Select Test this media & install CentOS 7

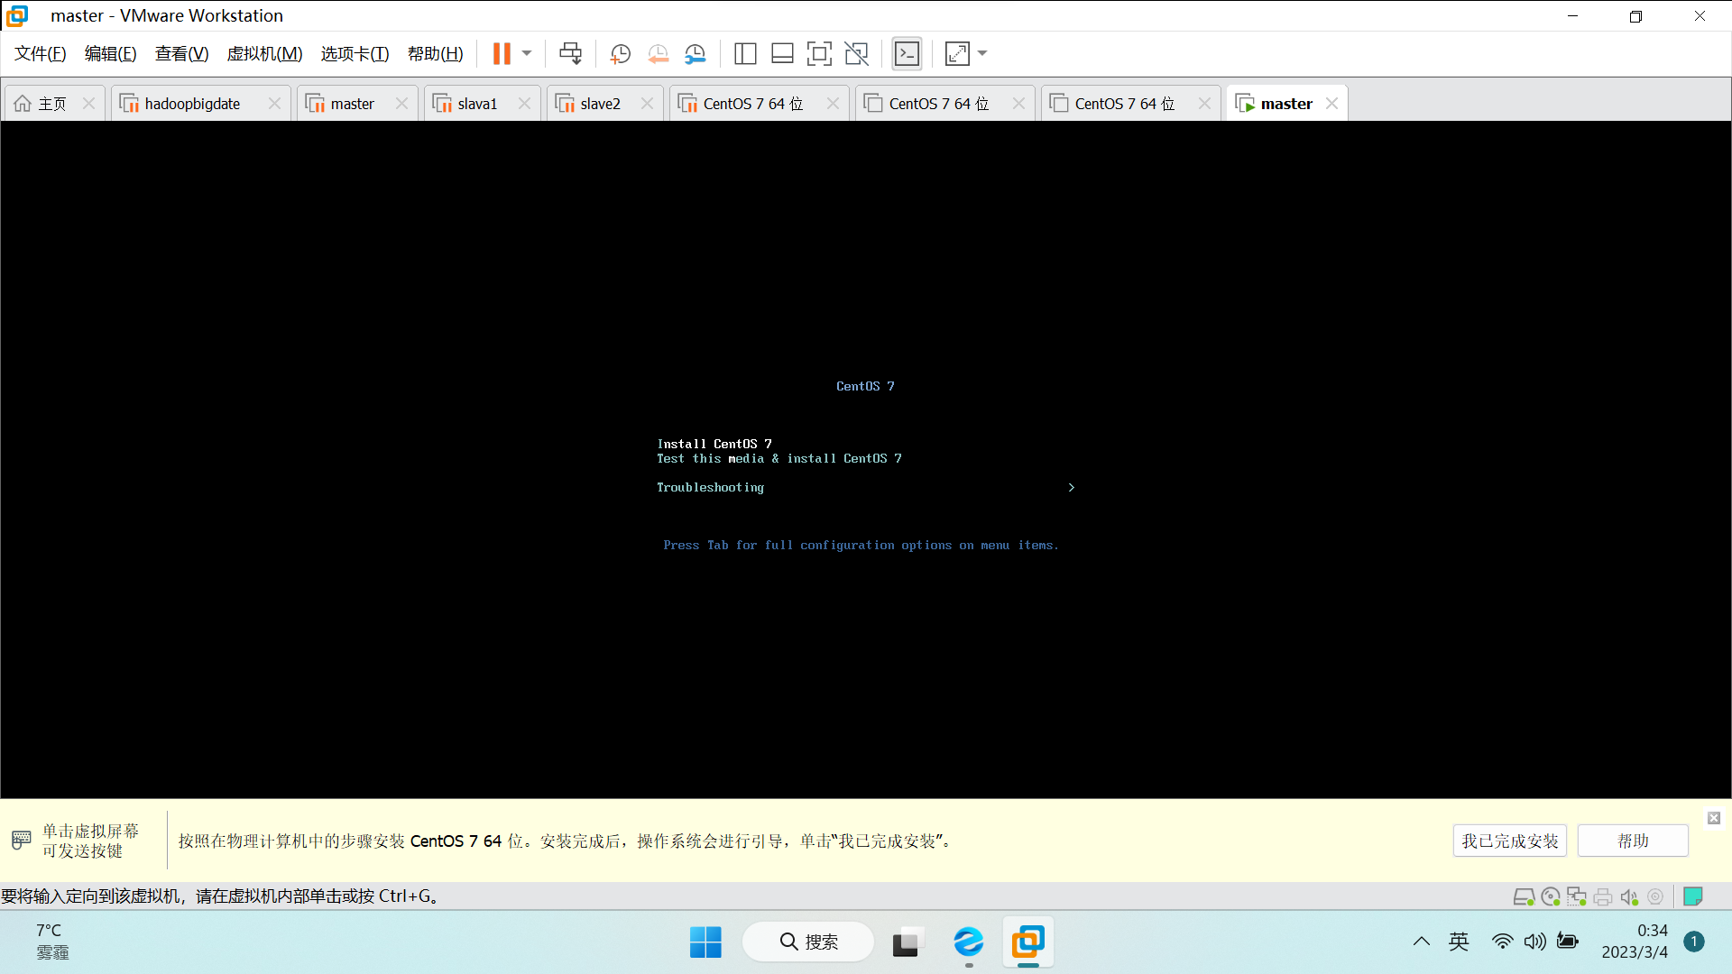tap(779, 458)
